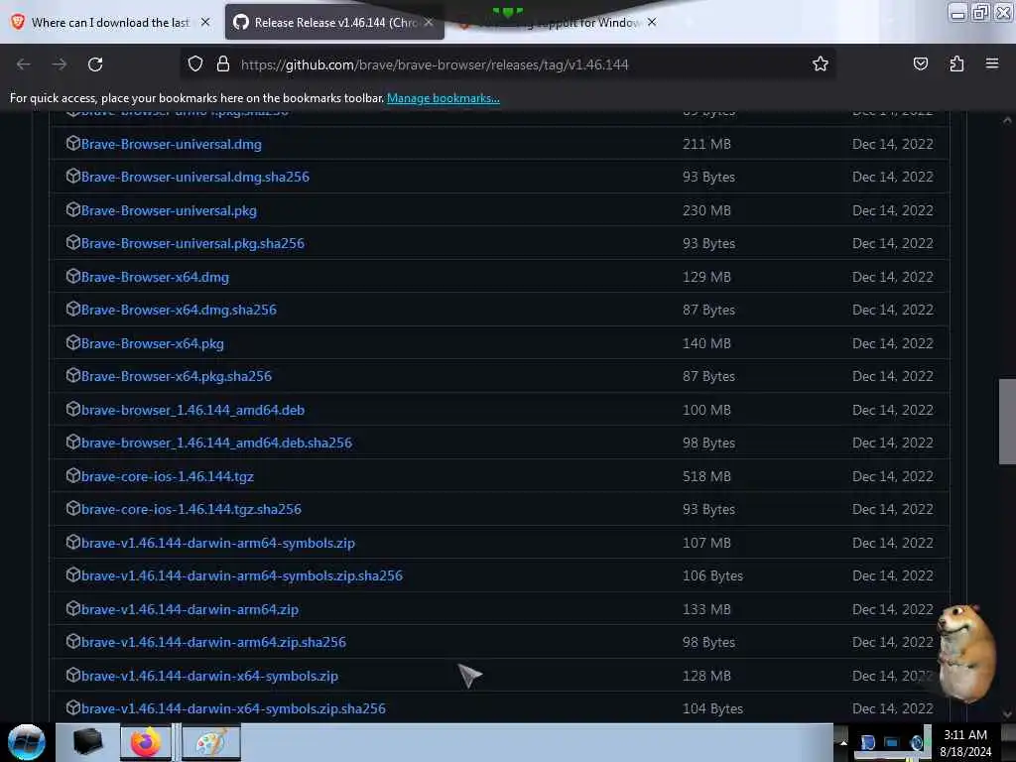The height and width of the screenshot is (762, 1016).
Task: Download Brave-Browser-x64.dmg.sha256
Action: pyautogui.click(x=179, y=310)
